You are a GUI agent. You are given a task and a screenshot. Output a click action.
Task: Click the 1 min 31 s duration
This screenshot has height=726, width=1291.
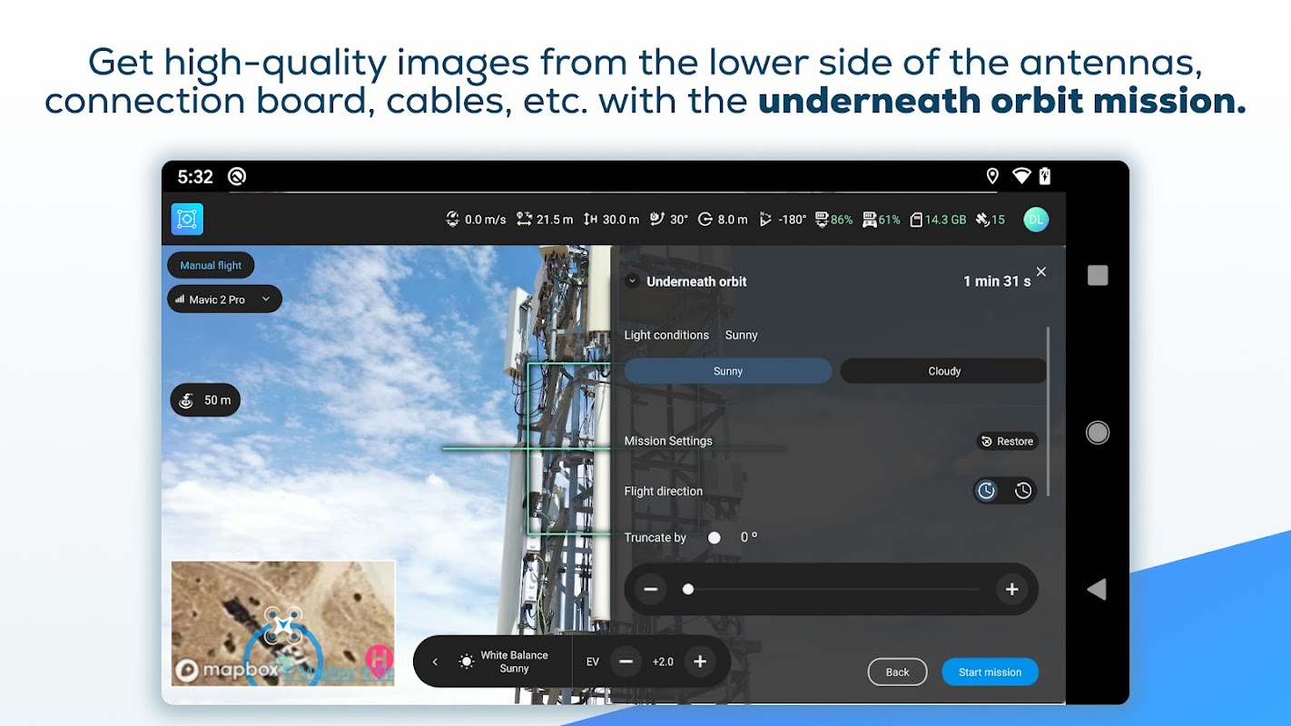(997, 281)
